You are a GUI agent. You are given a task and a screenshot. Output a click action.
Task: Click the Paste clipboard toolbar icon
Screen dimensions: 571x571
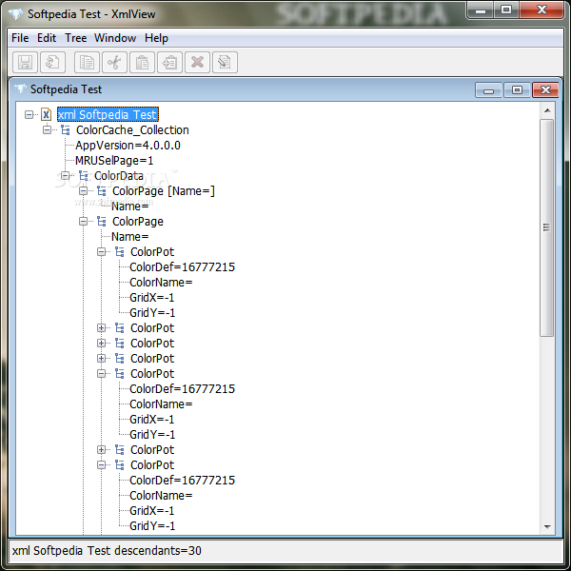click(x=142, y=62)
